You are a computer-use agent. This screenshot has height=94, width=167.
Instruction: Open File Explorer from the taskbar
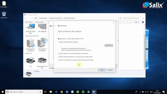click(x=51, y=92)
